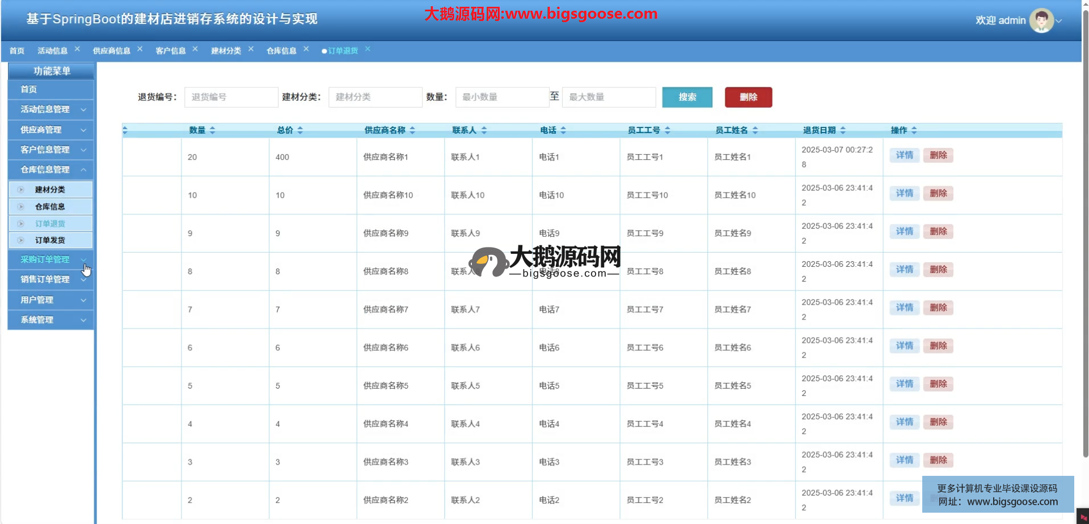Open 订单发货 in the sidebar
This screenshot has height=524, width=1089.
[x=50, y=240]
